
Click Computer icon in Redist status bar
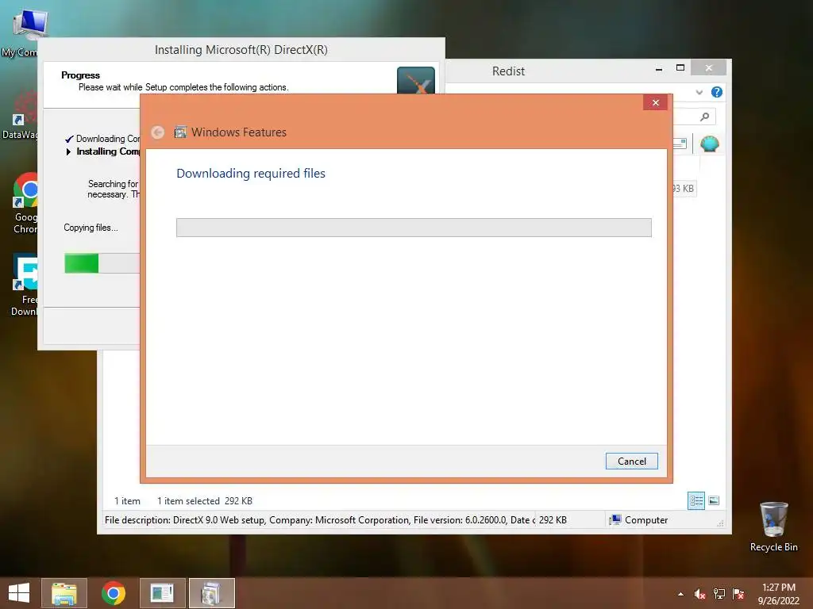pyautogui.click(x=615, y=520)
